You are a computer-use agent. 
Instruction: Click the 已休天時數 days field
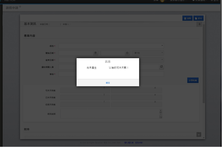pos(85,97)
